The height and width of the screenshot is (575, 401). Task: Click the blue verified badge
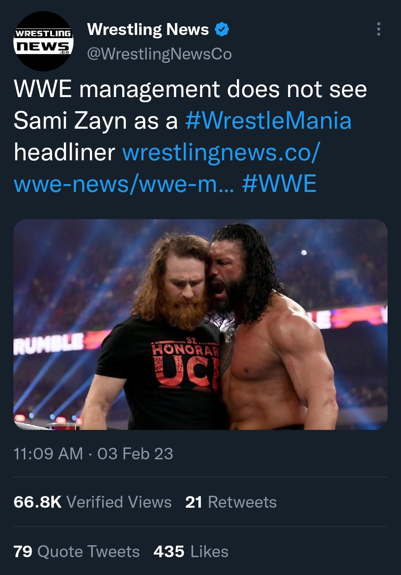click(222, 29)
